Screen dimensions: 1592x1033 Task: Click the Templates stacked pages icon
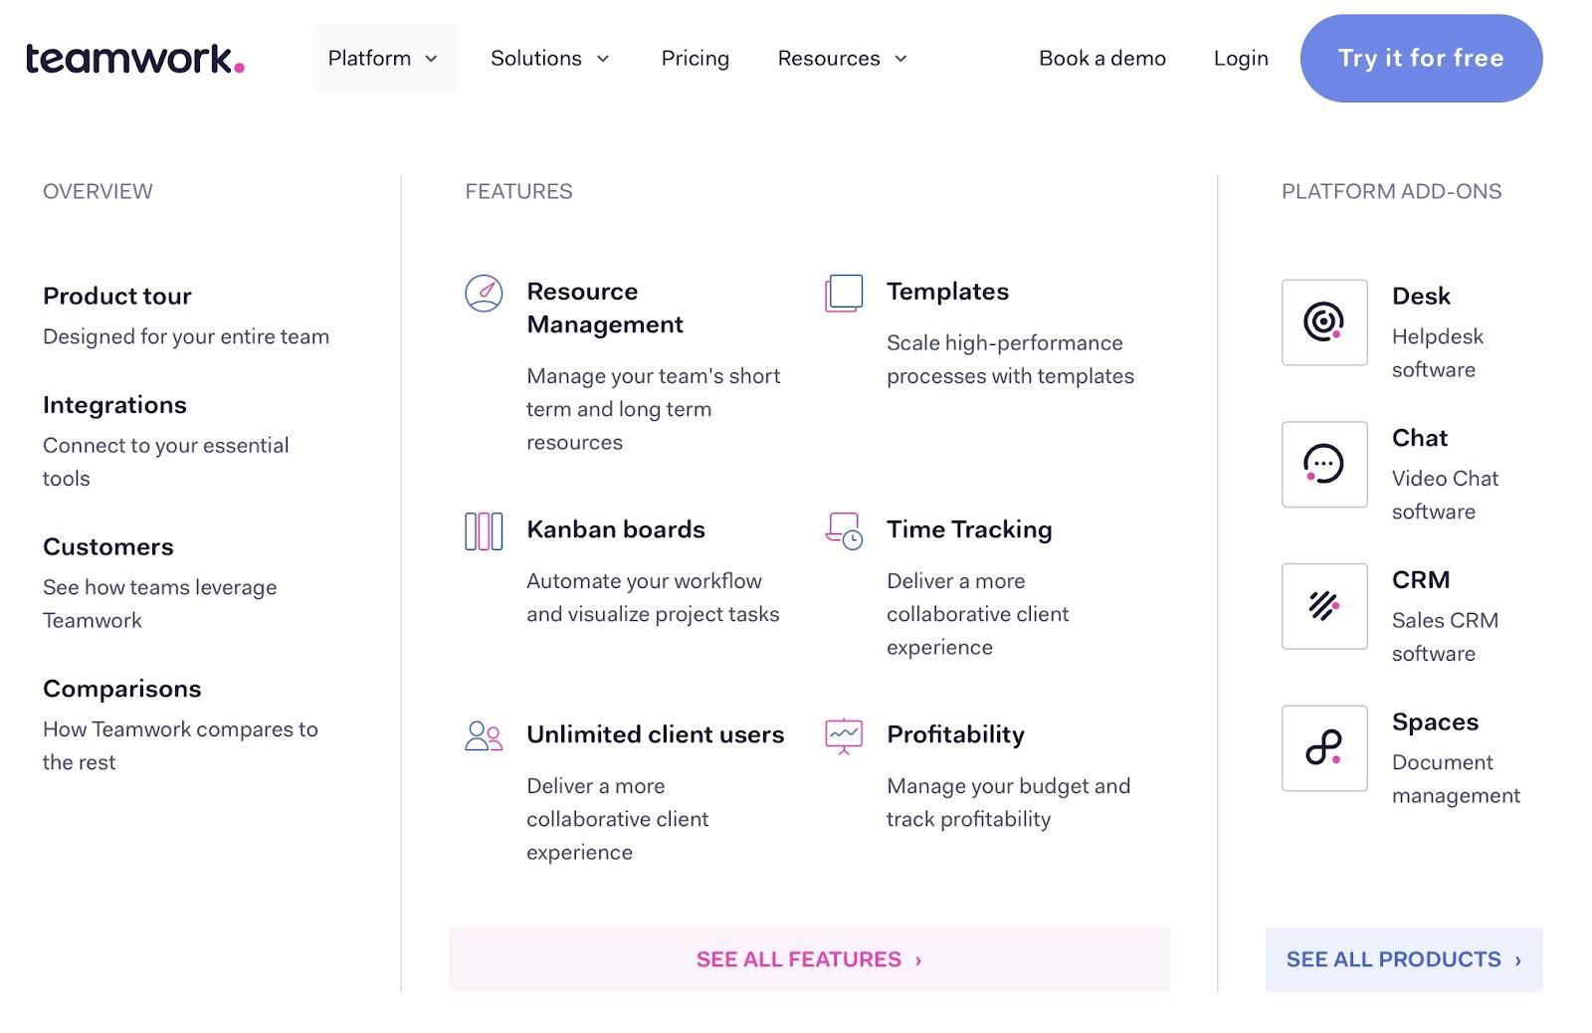click(844, 294)
